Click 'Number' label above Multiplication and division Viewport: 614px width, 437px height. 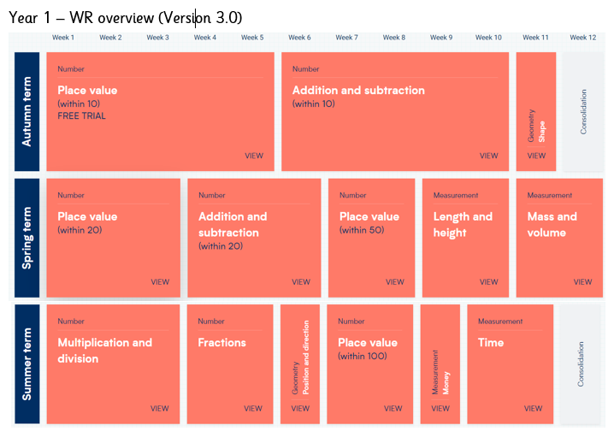[71, 322]
